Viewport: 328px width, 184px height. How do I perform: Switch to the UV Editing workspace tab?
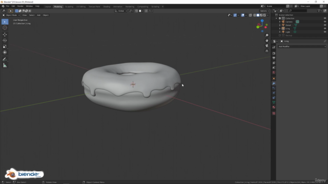click(81, 7)
